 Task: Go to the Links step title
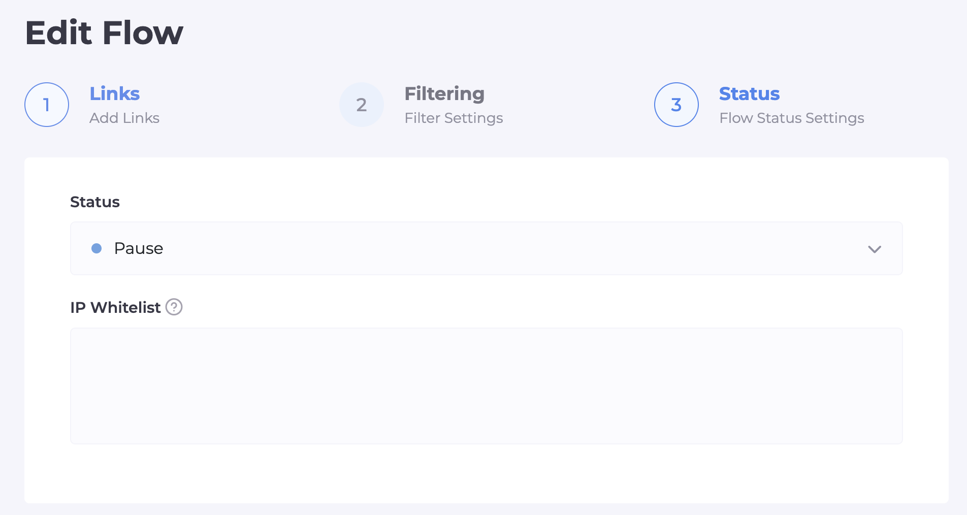[115, 94]
